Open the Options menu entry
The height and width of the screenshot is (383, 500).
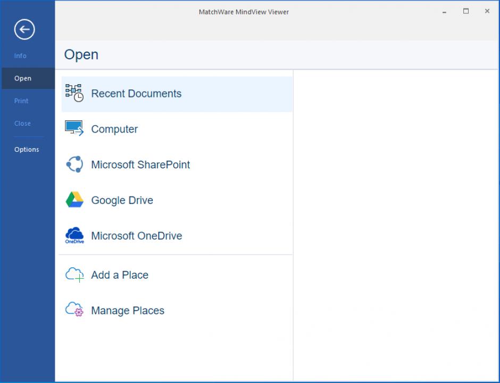[x=27, y=150]
